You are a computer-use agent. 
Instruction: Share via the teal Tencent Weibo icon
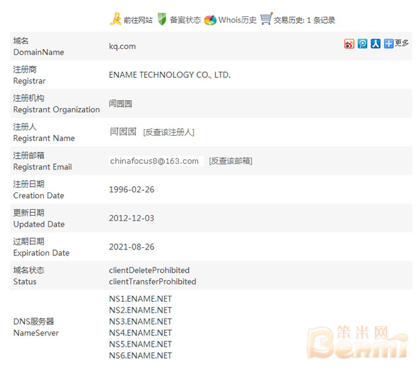[x=363, y=44]
